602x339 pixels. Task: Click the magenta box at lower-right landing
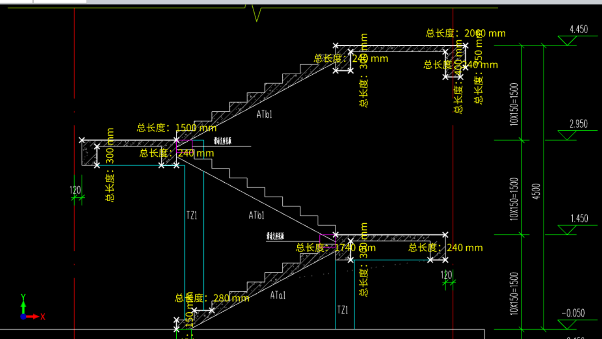point(328,241)
